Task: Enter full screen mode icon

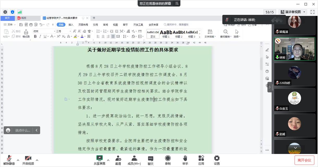Action: 313,12
